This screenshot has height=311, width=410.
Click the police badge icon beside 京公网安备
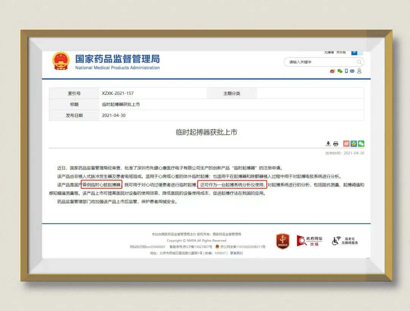point(217,247)
